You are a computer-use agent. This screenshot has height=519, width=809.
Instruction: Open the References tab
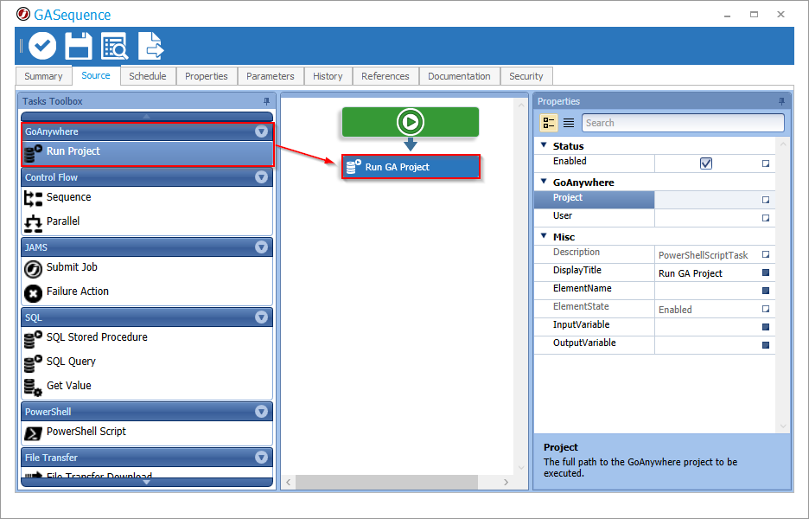pyautogui.click(x=385, y=76)
